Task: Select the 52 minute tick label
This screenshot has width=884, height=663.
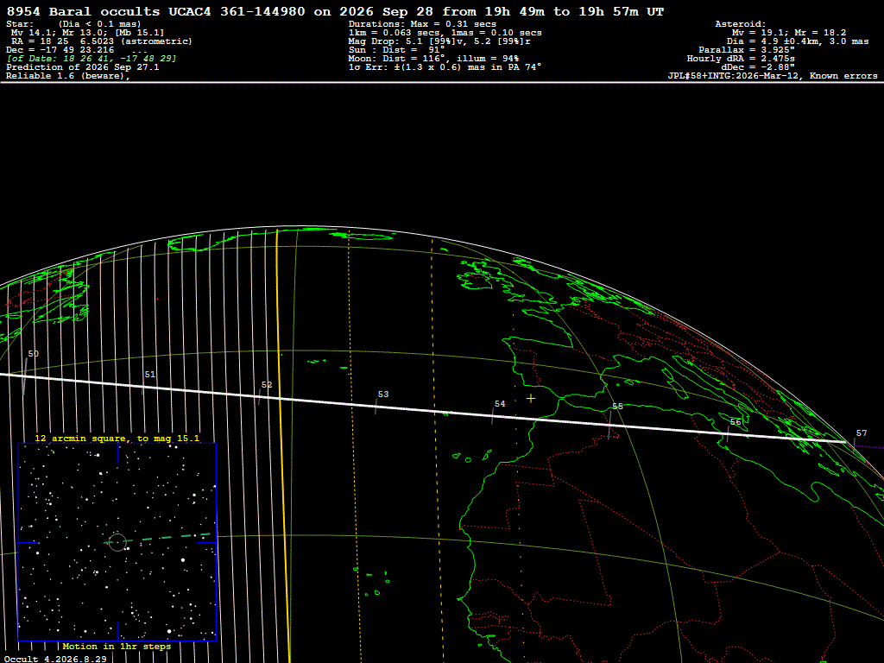Action: coord(267,385)
